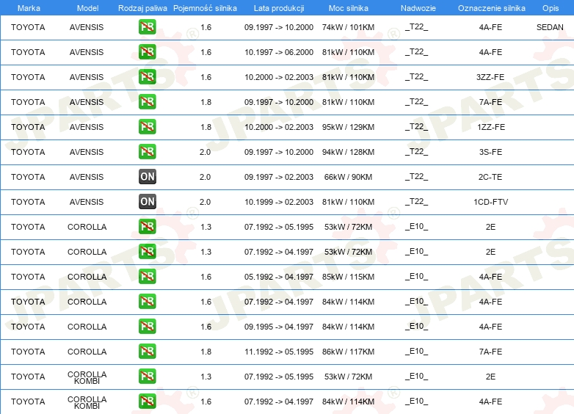574x414 pixels.
Task: Click the Rodzaj paliwa column header
Action: tap(142, 8)
